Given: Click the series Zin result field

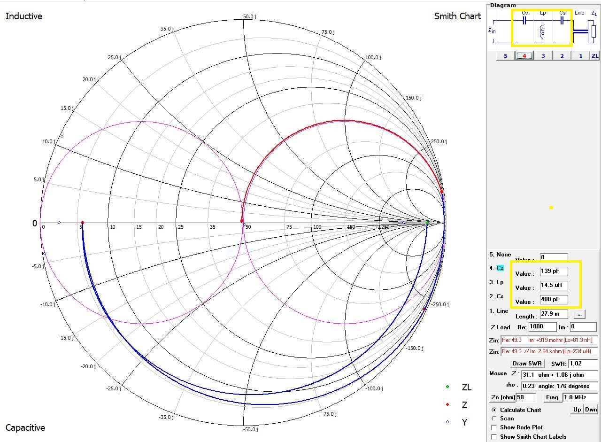Looking at the screenshot, I should point(549,340).
